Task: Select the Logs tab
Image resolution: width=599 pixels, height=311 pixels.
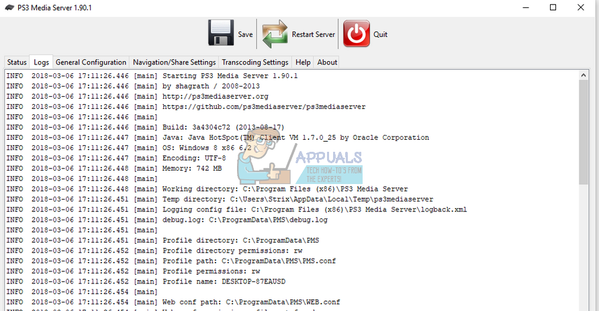Action: [x=41, y=62]
